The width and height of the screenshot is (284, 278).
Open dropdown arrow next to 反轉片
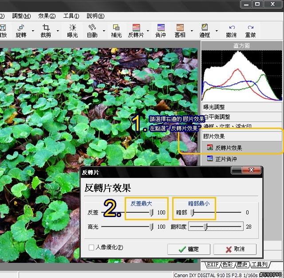(148, 31)
